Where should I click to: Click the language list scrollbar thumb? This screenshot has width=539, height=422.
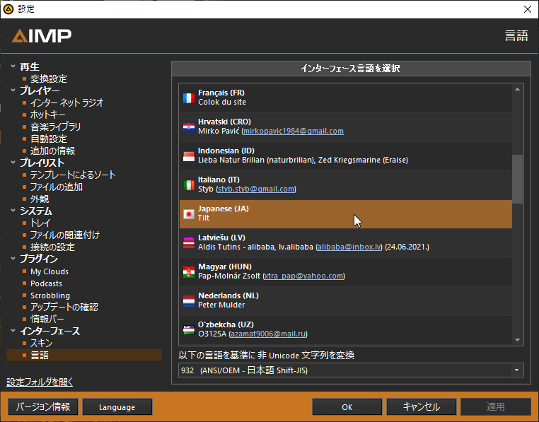[x=517, y=179]
